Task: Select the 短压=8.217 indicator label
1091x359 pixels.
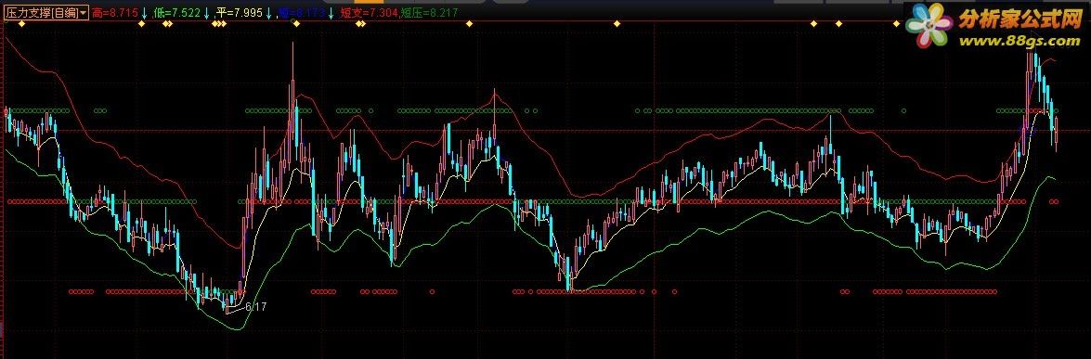Action: tap(429, 13)
